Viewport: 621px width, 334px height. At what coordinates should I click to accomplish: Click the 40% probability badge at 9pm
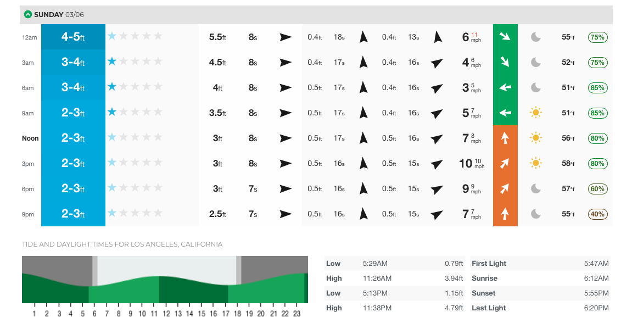597,214
